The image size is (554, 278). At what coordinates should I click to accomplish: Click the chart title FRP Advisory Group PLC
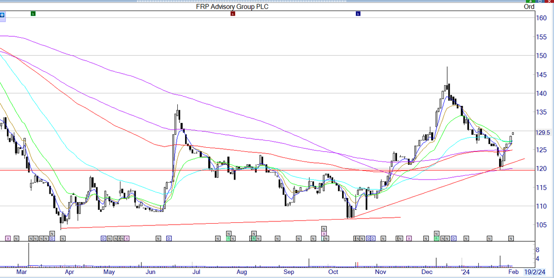233,6
